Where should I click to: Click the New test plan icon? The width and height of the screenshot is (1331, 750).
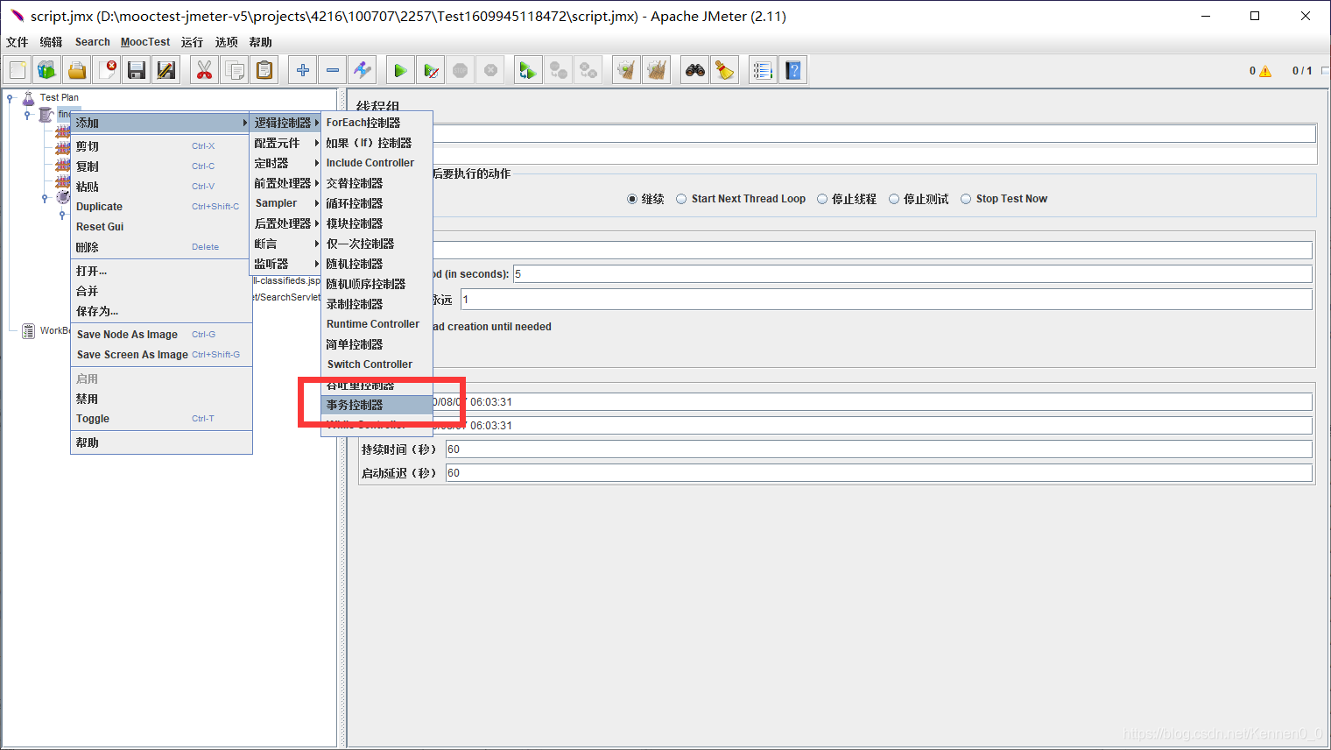pos(18,70)
